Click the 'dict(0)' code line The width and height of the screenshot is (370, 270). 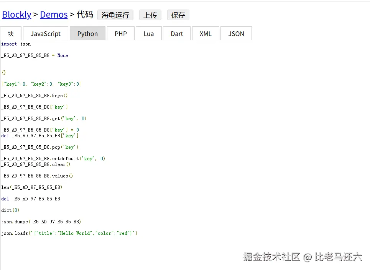pyautogui.click(x=10, y=210)
